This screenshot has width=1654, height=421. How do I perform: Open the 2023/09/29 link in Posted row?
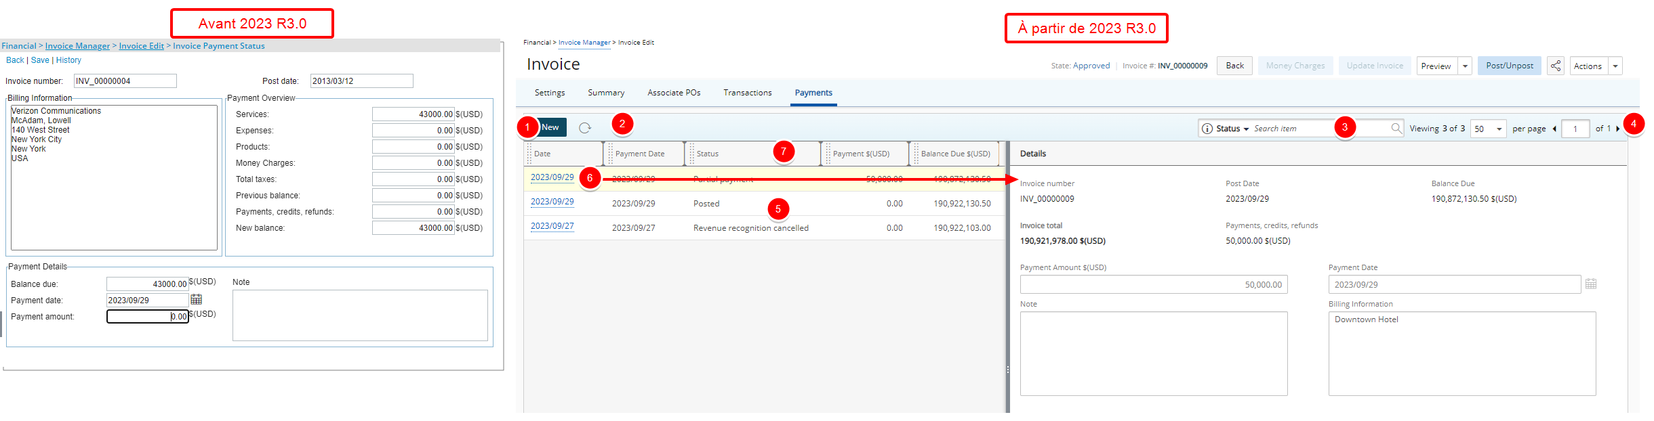point(552,202)
